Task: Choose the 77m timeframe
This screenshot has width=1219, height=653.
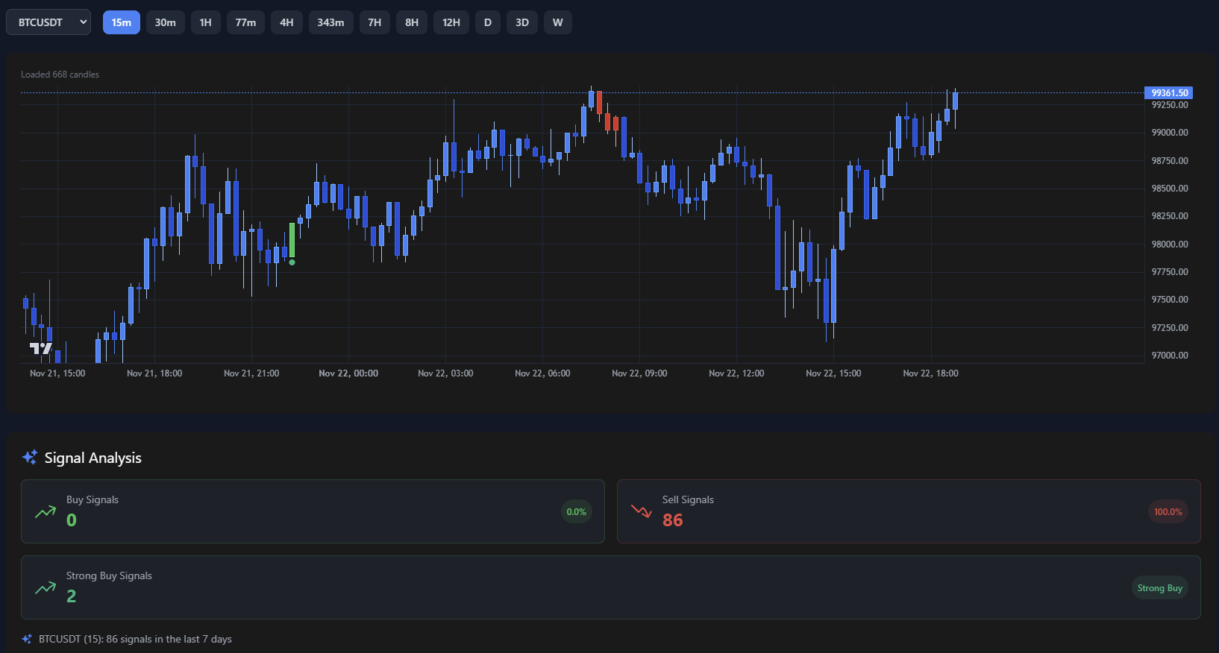Action: 245,22
